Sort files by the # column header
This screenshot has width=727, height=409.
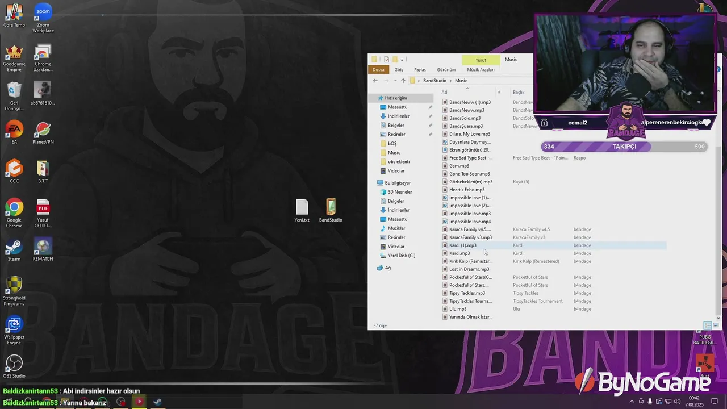pyautogui.click(x=499, y=92)
